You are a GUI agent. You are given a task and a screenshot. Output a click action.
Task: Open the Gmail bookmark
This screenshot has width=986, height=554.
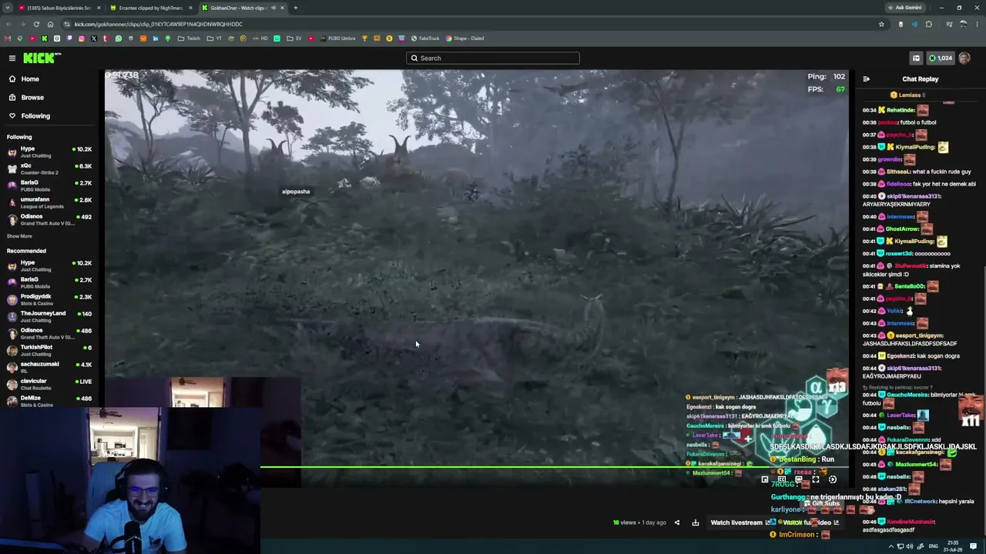coord(8,38)
